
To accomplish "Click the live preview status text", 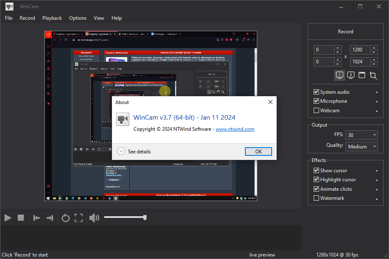I will tap(262, 255).
